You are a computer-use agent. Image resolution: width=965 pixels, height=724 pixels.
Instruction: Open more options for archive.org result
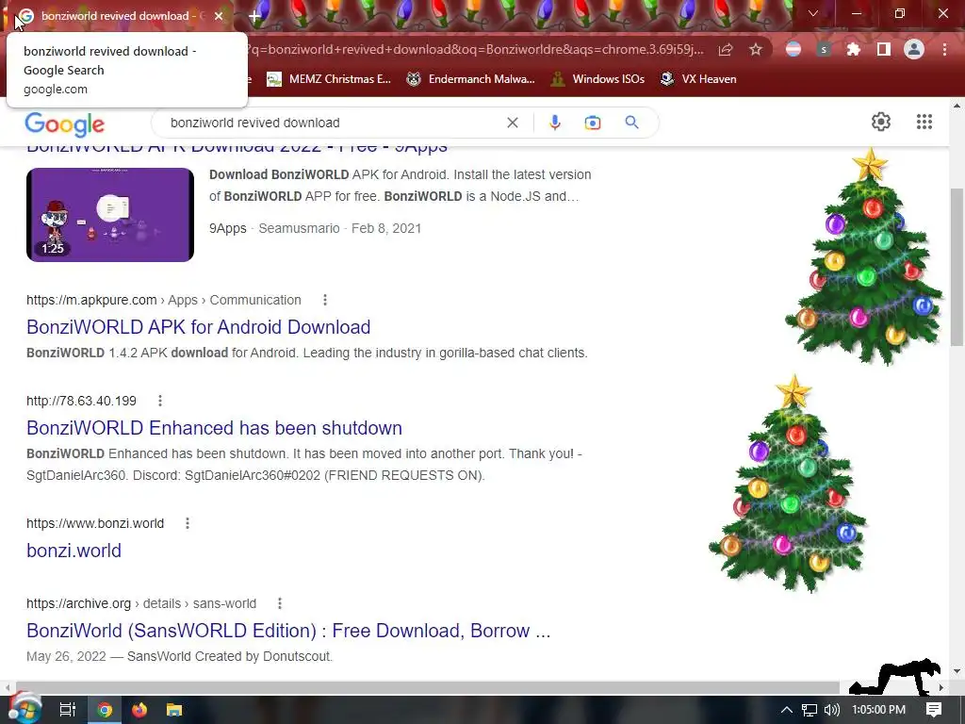(x=279, y=603)
